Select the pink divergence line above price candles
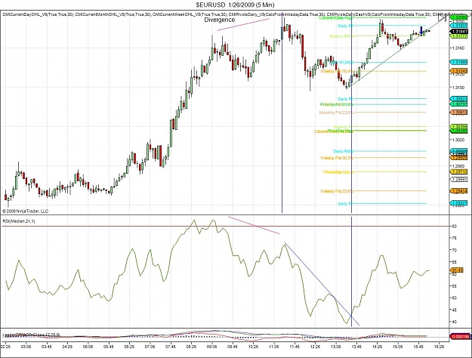 coord(243,24)
